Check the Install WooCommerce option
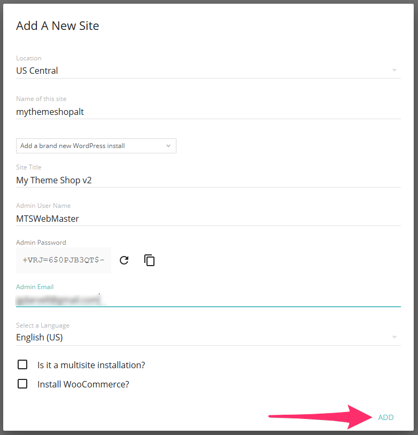418x435 pixels. tap(22, 384)
